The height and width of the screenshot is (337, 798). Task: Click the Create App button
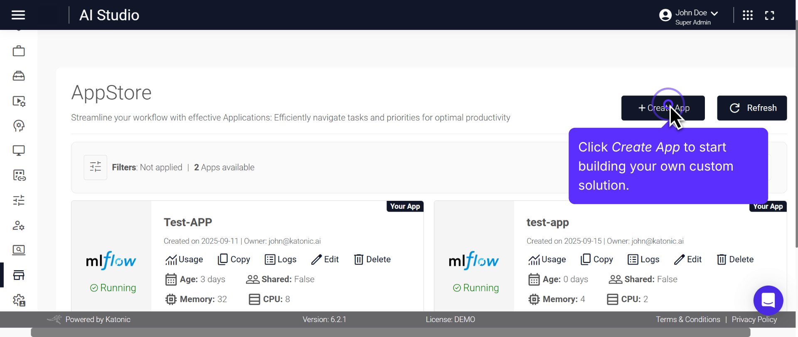tap(663, 108)
